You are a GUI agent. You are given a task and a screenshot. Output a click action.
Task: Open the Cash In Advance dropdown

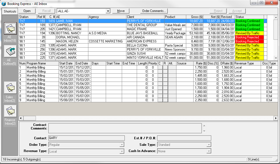[x=209, y=151]
